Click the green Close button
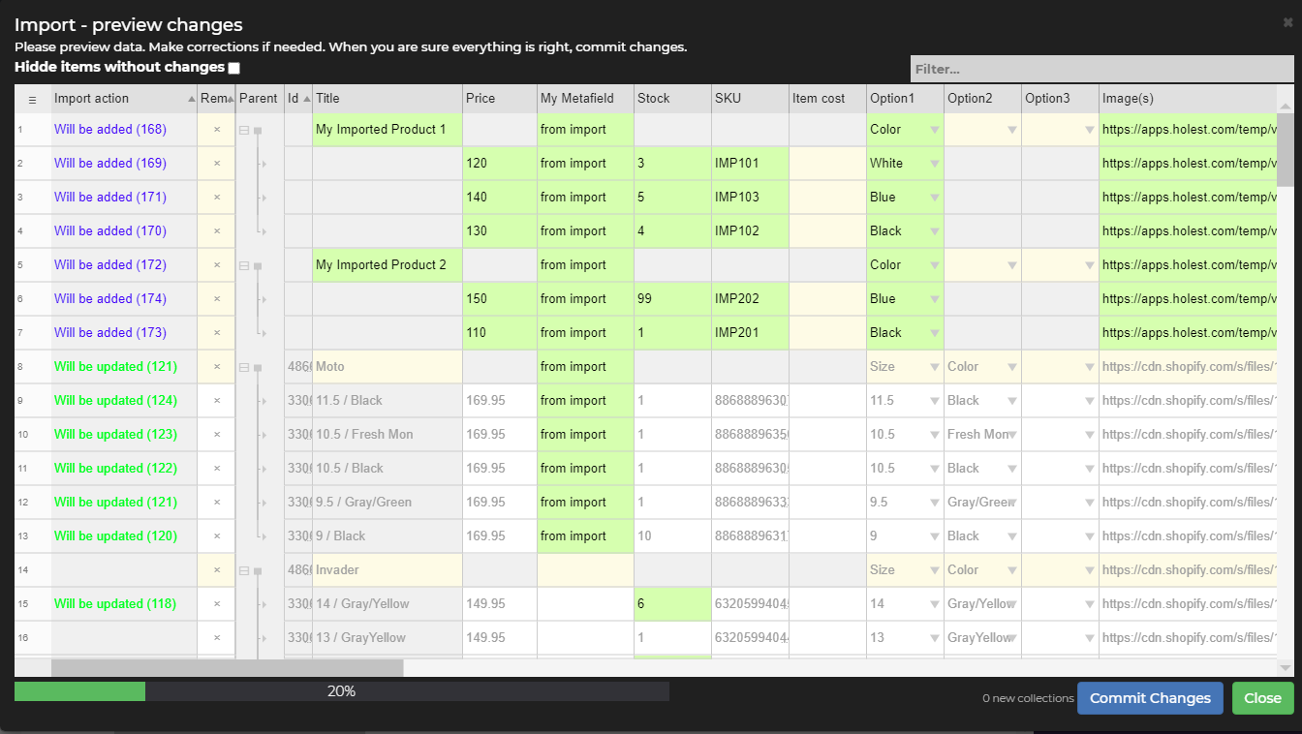 1262,698
